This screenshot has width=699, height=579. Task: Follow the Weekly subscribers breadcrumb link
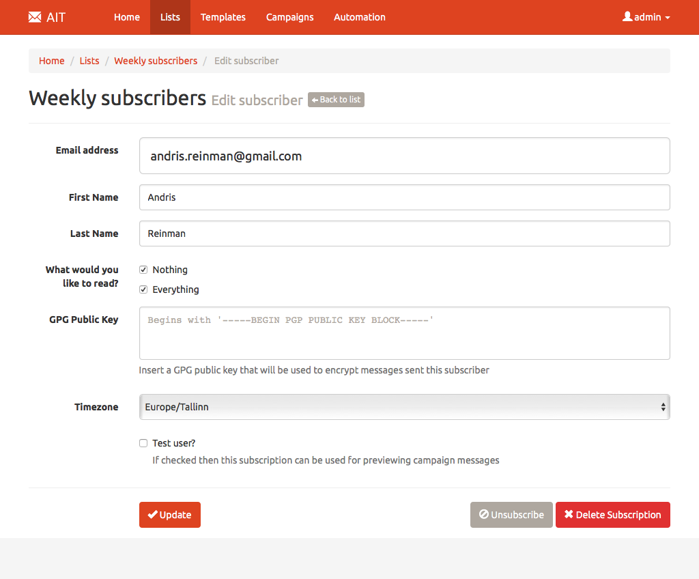[156, 61]
